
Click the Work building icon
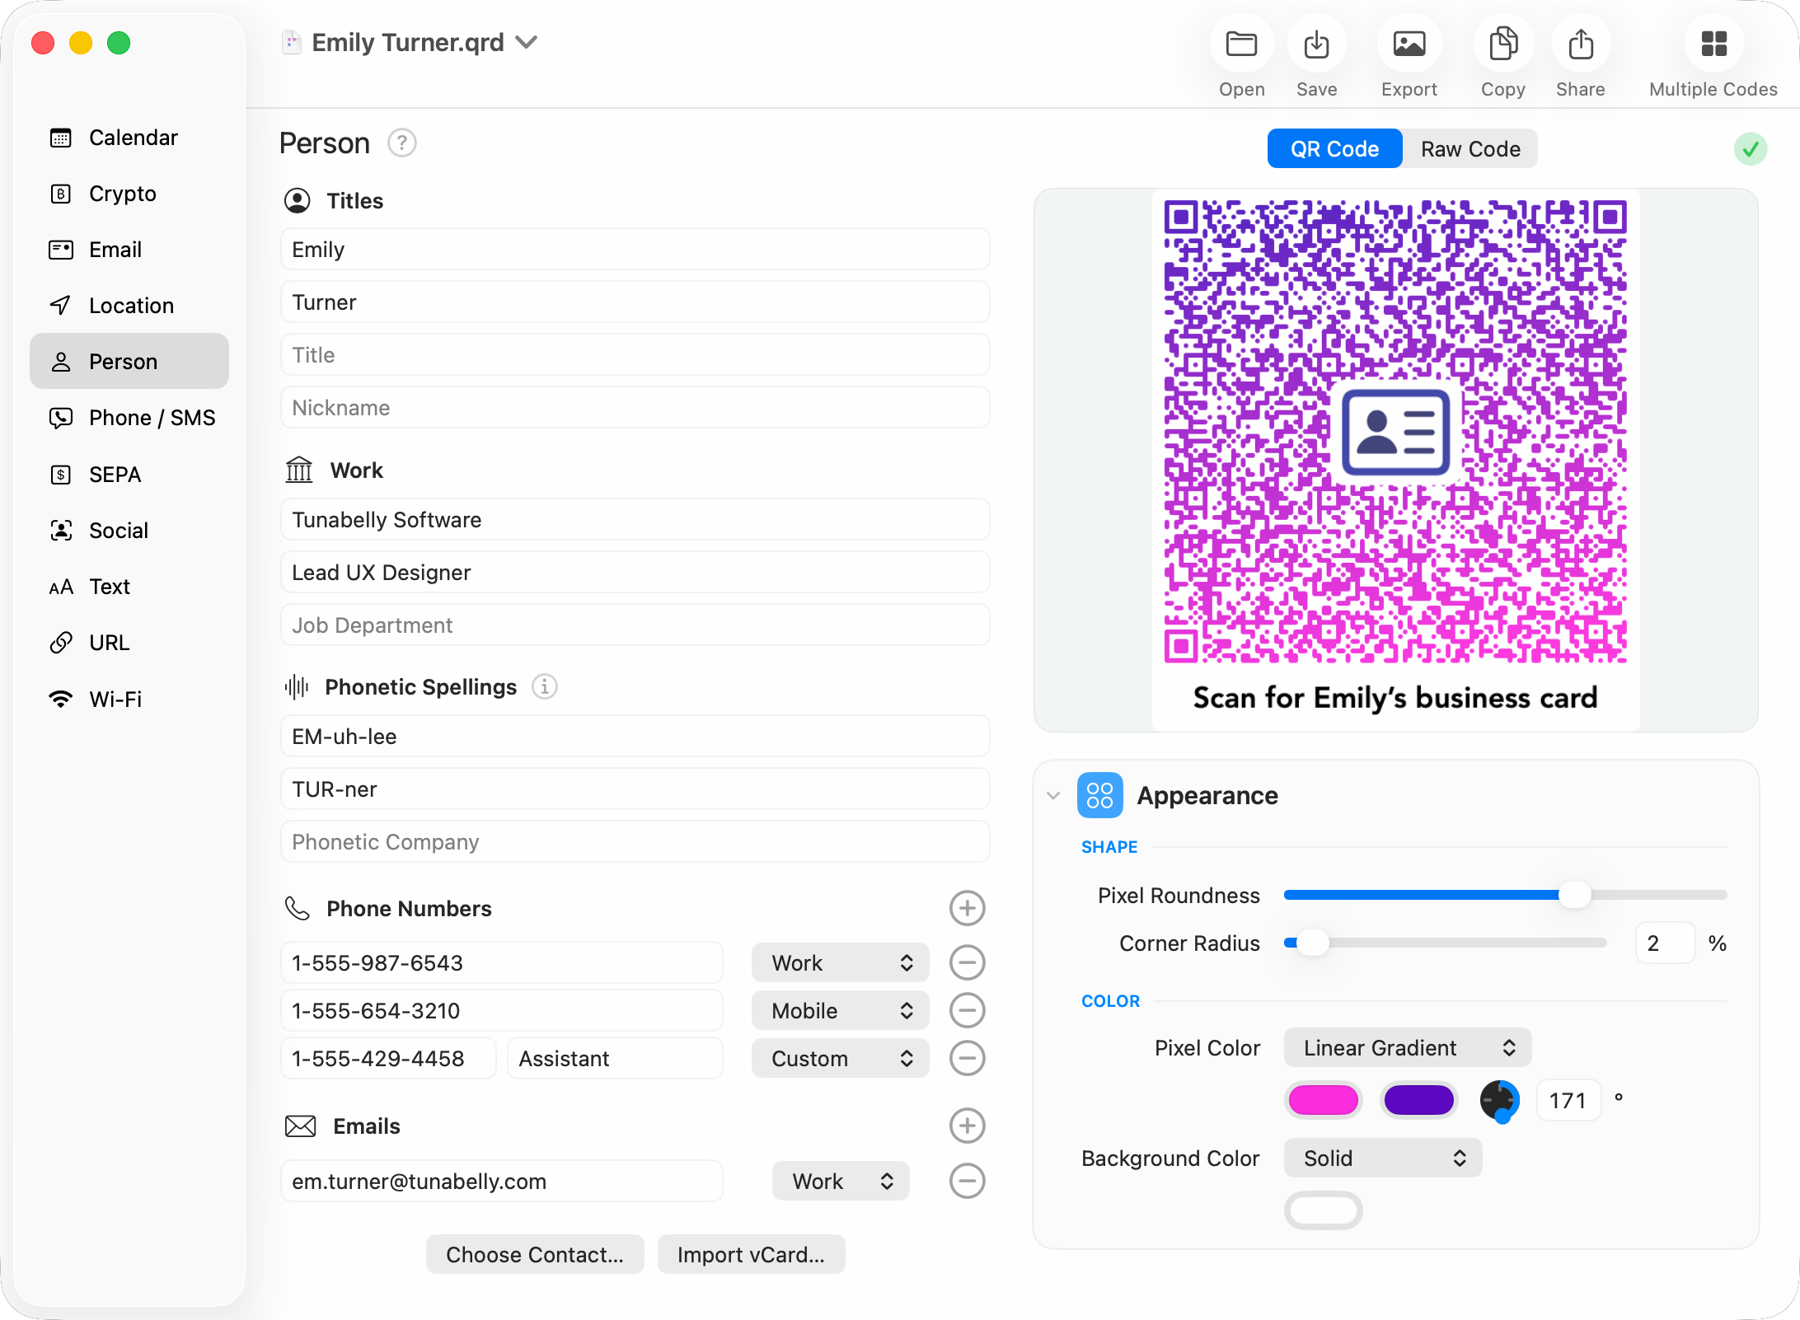299,470
